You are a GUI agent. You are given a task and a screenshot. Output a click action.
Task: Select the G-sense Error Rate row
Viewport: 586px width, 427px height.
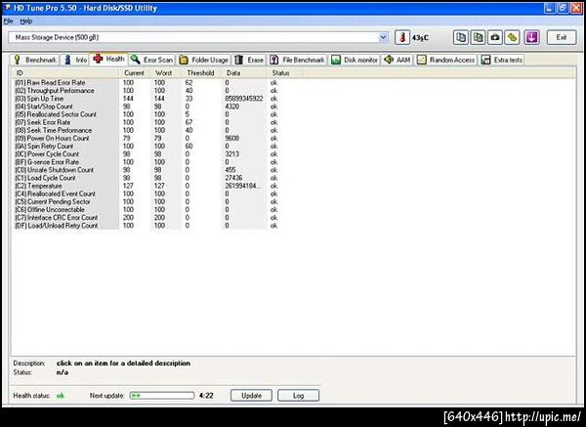click(x=146, y=162)
